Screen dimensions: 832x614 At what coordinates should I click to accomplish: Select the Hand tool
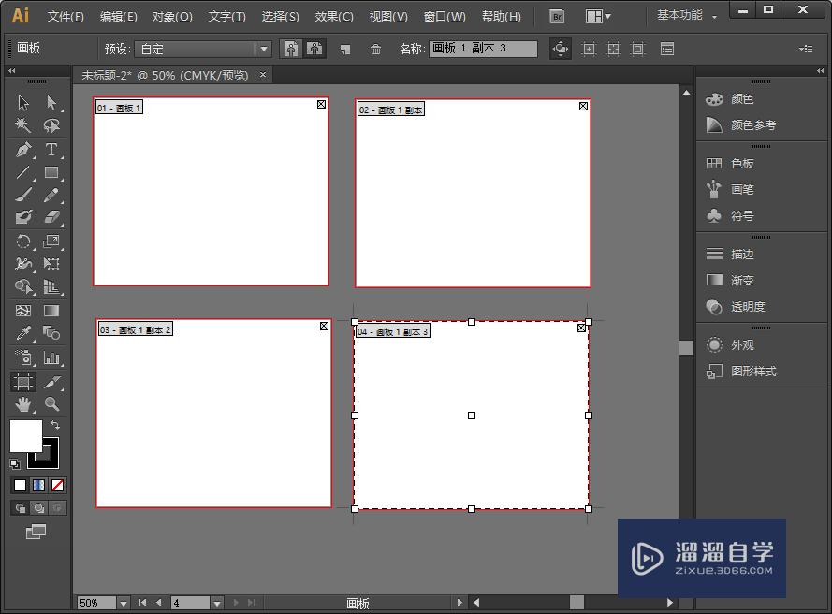[x=23, y=404]
